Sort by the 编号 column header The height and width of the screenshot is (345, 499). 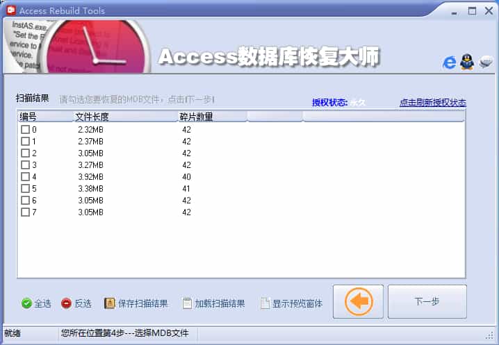coord(45,117)
